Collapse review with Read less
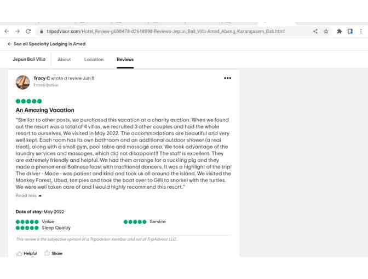368x279 pixels. click(28, 195)
